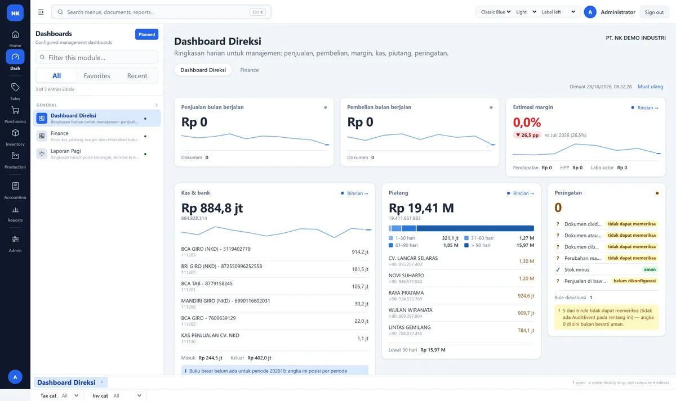This screenshot has width=676, height=401.
Task: Click the Penjualan bulan berjalan sparkline
Action: coord(255,139)
